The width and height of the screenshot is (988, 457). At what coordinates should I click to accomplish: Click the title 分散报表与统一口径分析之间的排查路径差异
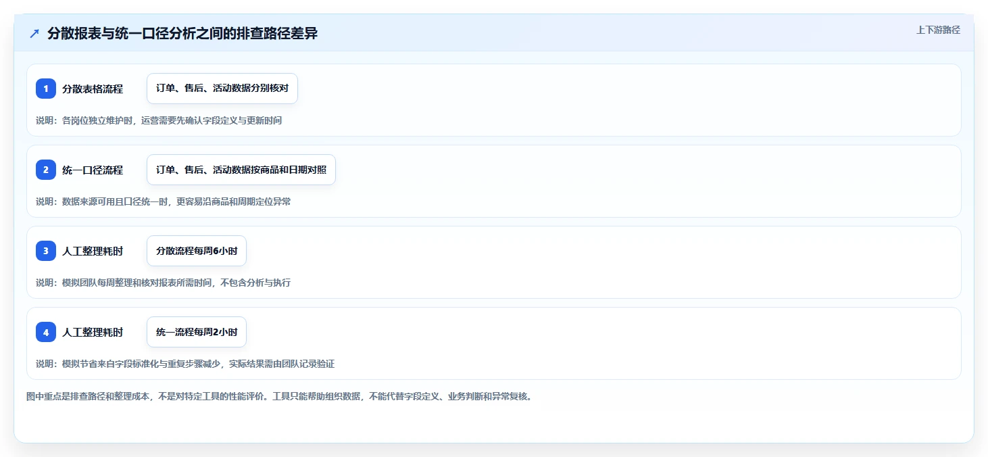tap(182, 34)
